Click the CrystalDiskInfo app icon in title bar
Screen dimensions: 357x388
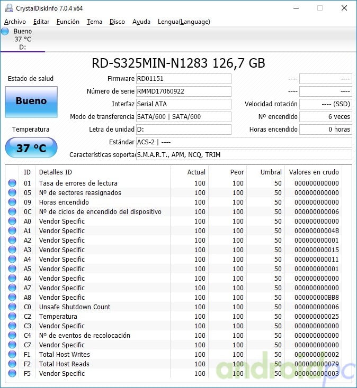tap(9, 8)
